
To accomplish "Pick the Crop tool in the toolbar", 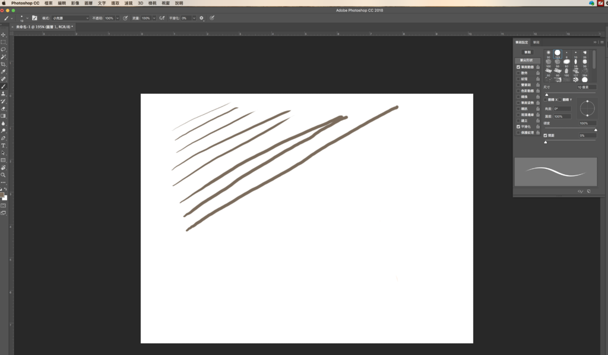I will pyautogui.click(x=4, y=64).
